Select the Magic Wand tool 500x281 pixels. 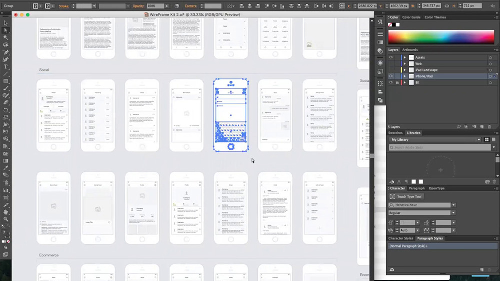click(x=5, y=38)
